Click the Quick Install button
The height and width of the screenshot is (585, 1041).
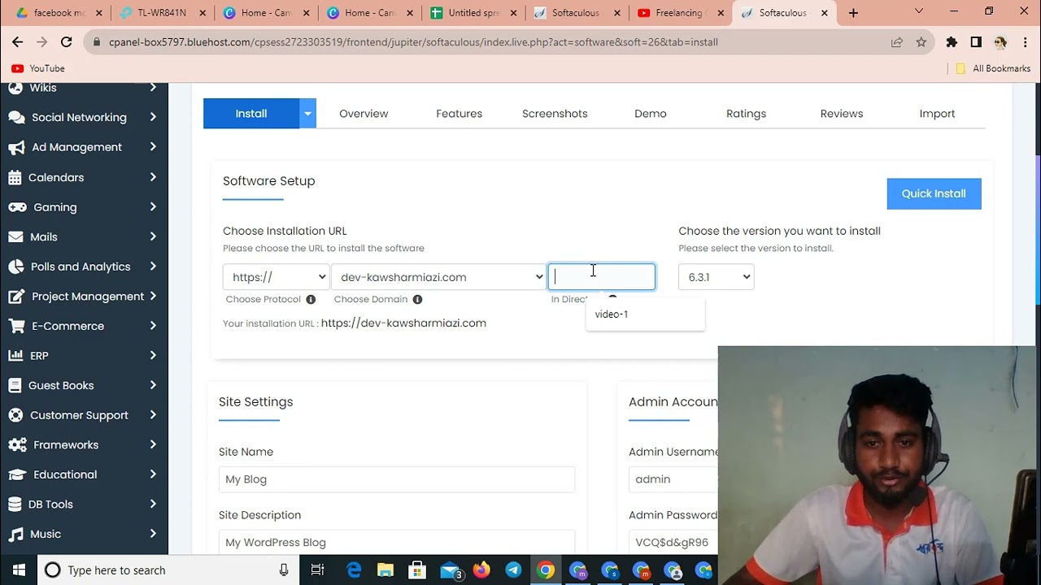934,193
